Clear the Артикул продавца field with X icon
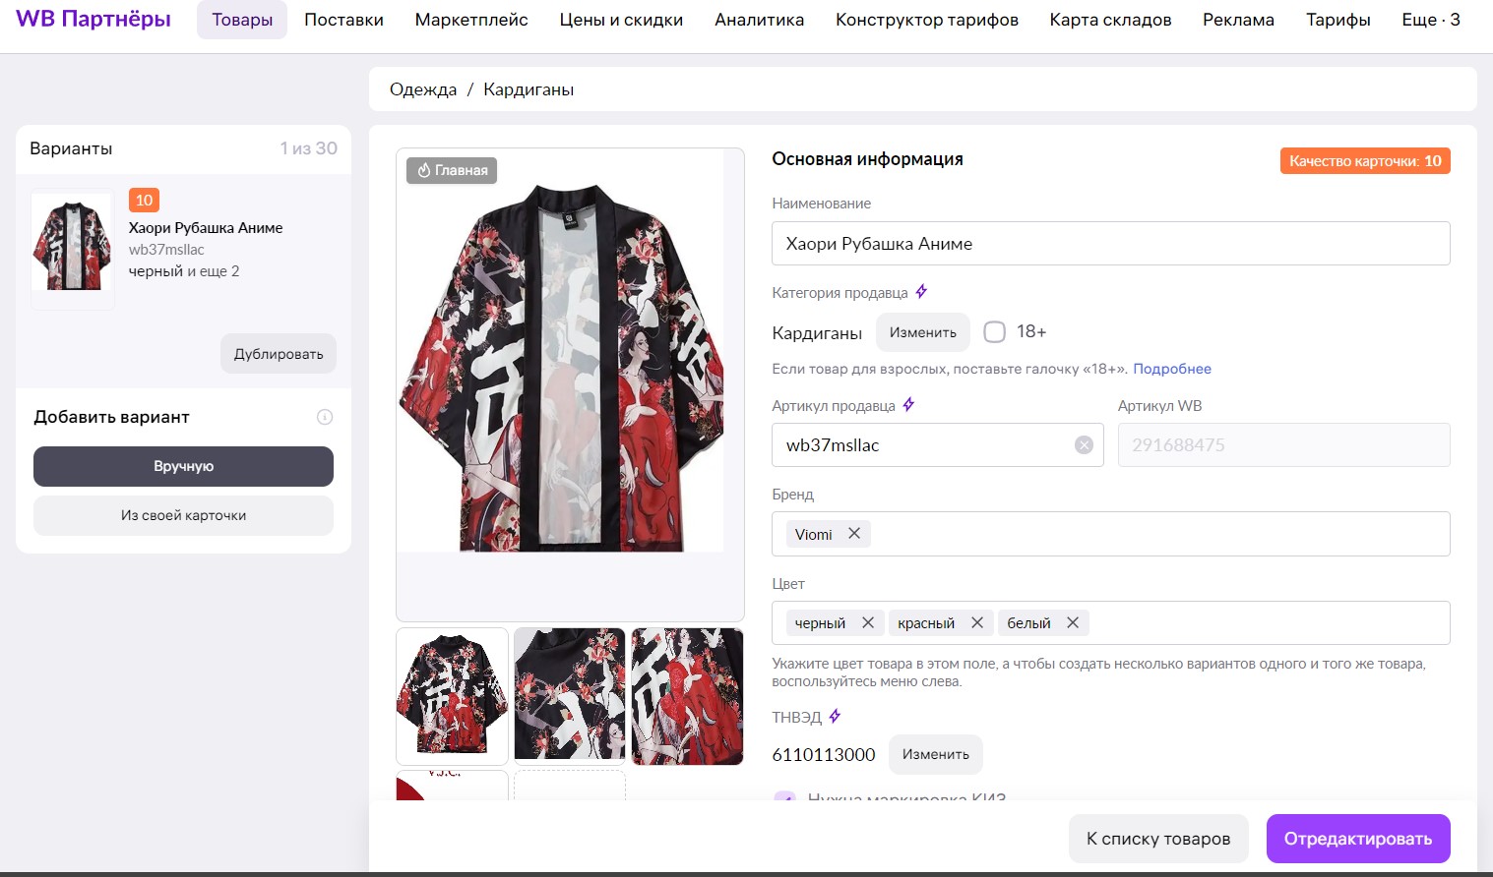Screen dimensions: 1493x877 1084,445
